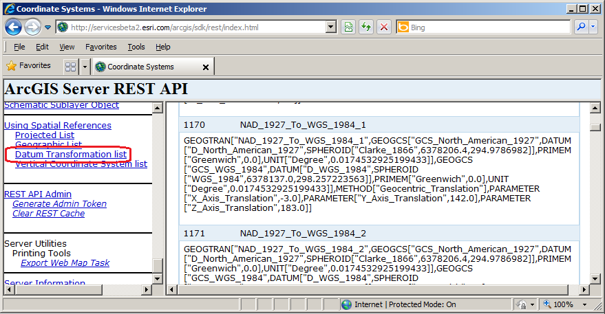Click the content pane scroll up arrow
Image resolution: width=605 pixels, height=314 pixels.
(595, 108)
